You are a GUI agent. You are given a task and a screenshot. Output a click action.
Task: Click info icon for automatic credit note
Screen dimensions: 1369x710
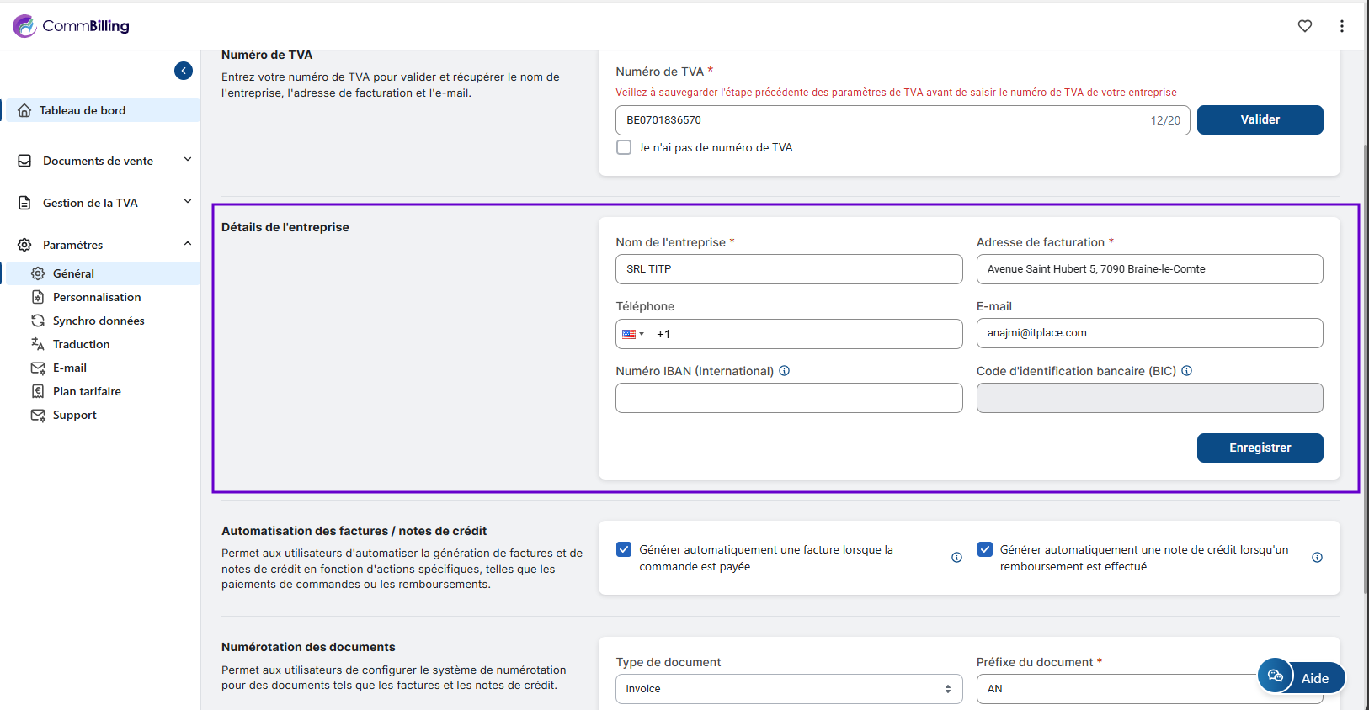tap(1317, 558)
